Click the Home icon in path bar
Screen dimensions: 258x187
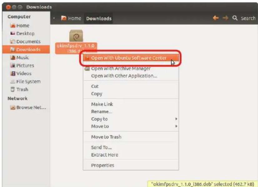click(64, 18)
